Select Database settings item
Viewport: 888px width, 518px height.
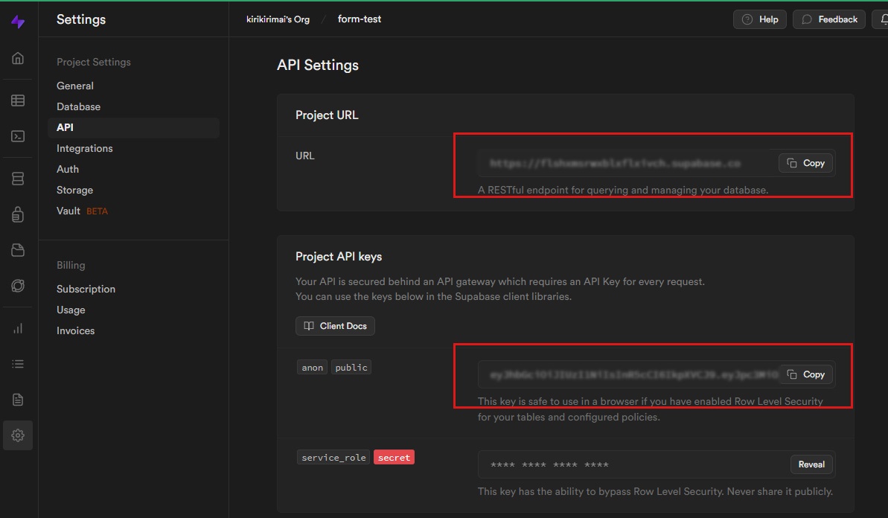click(78, 106)
